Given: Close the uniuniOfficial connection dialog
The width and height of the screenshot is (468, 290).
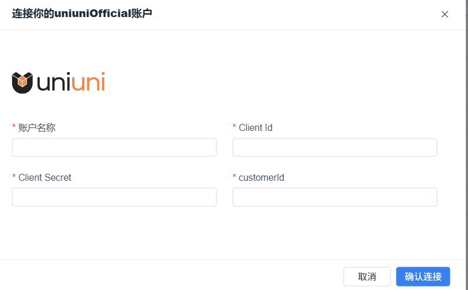Looking at the screenshot, I should click(445, 14).
